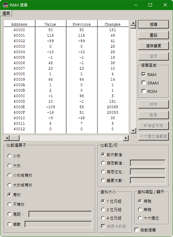Select address row $0012
The width and height of the screenshot is (173, 237).
(66, 129)
